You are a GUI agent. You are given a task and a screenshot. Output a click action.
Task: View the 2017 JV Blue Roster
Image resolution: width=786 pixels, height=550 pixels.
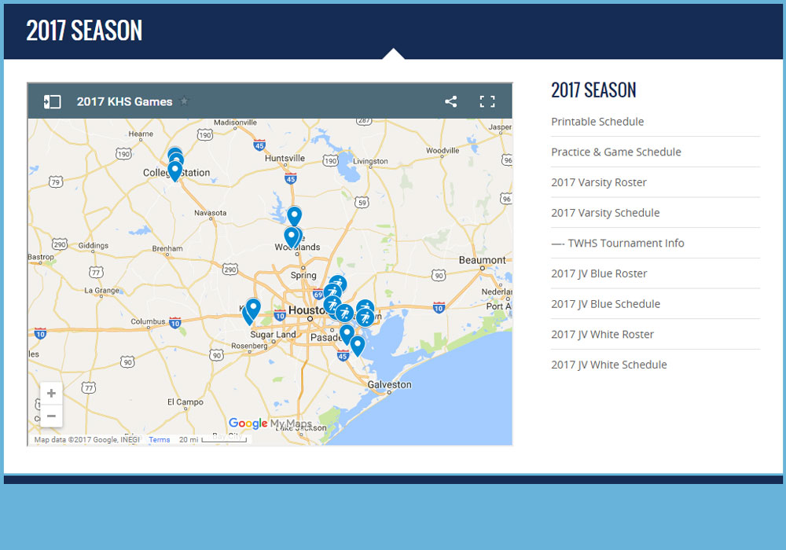click(599, 273)
